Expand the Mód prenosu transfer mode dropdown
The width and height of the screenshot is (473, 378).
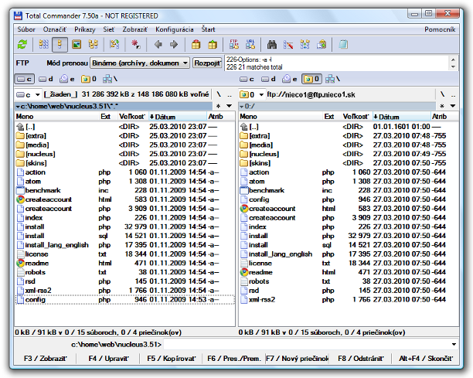185,63
